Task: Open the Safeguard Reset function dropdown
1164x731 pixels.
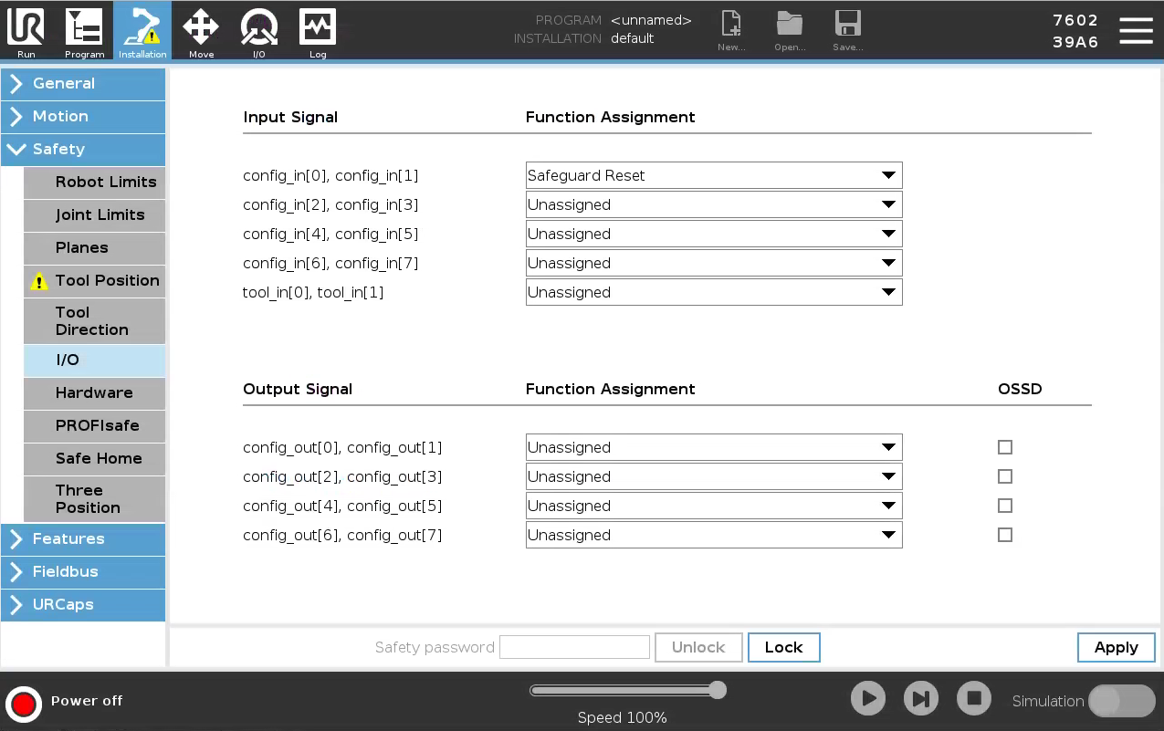Action: point(714,175)
